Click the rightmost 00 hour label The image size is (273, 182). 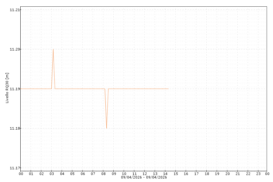point(267,174)
